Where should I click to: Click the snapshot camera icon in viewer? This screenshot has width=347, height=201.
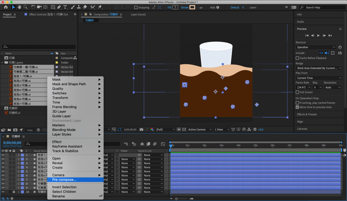(x=142, y=130)
